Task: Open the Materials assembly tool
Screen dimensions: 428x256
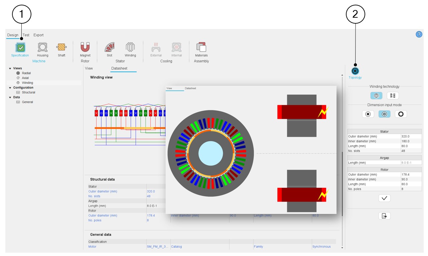Action: 201,48
